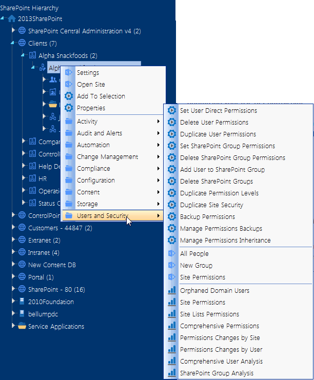
Task: Select the 2010Foundation tree item
Action: tap(51, 302)
